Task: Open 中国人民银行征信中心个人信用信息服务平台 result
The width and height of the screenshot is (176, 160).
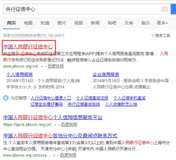Action: point(53,117)
